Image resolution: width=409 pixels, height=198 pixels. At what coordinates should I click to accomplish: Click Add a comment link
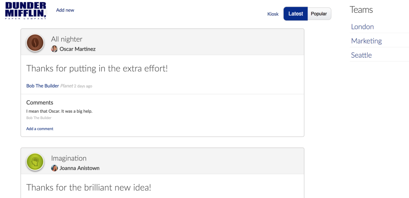[x=40, y=129]
